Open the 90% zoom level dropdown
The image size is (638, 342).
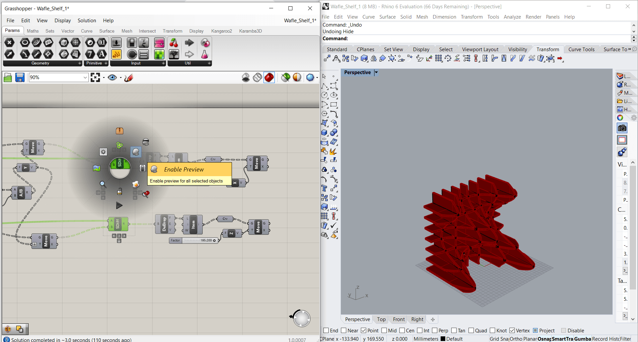pyautogui.click(x=85, y=77)
